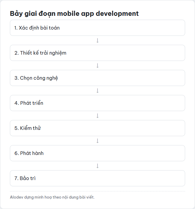The height and width of the screenshot is (209, 195).
Task: Click the arrow below Chọn công nghệ
Action: 97,90
